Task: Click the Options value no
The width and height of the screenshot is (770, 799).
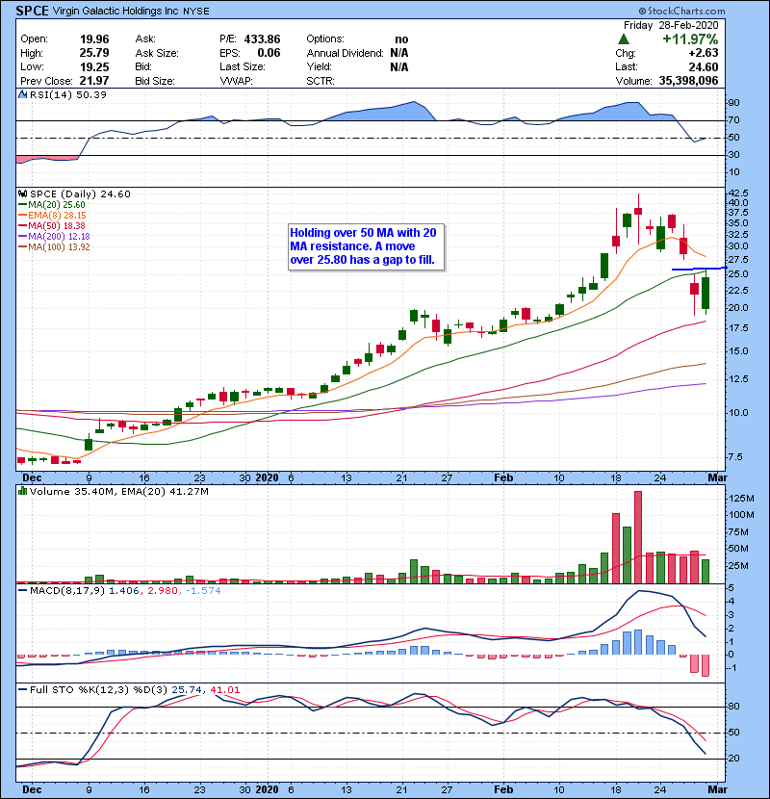Action: [x=401, y=39]
